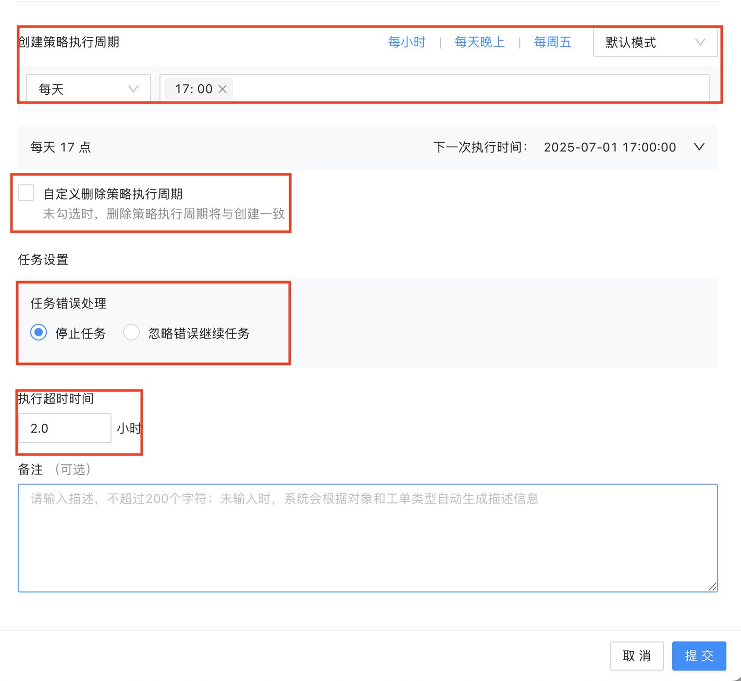This screenshot has width=741, height=681.
Task: Remove the 17:00 time tag
Action: [x=223, y=89]
